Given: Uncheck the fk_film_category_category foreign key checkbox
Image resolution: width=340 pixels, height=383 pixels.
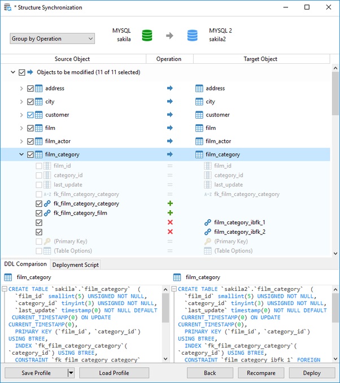Looking at the screenshot, I should coord(39,203).
